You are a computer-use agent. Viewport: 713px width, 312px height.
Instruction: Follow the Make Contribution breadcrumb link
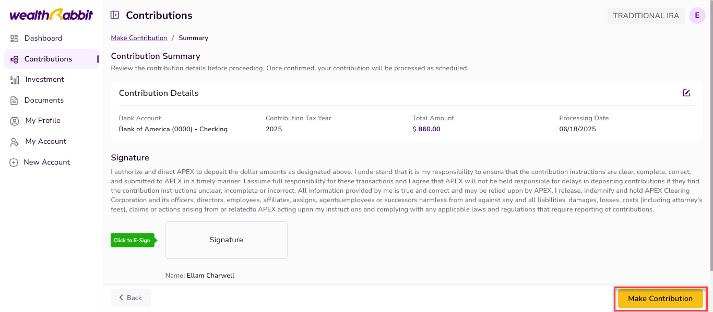tap(139, 38)
